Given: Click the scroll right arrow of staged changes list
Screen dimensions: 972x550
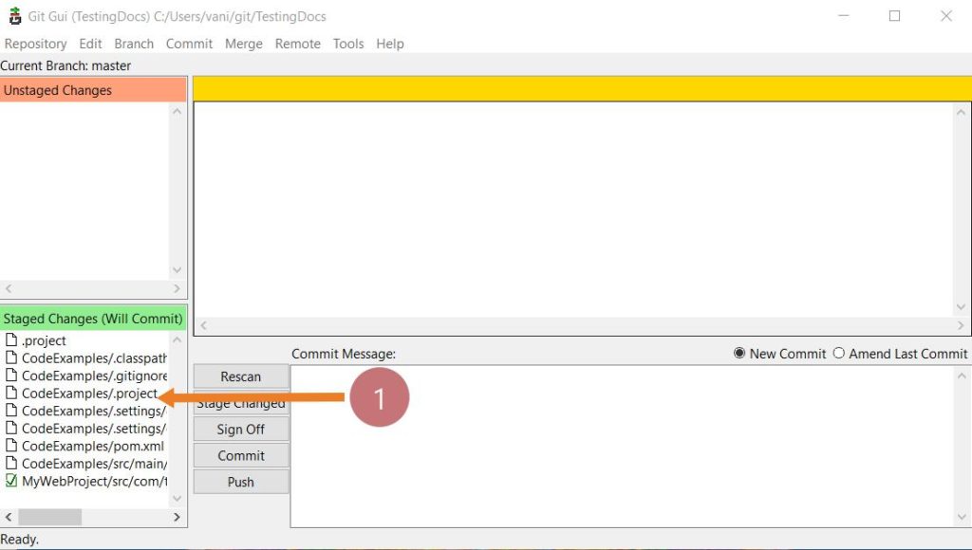Looking at the screenshot, I should pyautogui.click(x=177, y=517).
